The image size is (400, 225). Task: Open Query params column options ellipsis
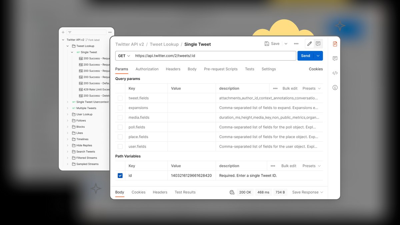point(275,88)
